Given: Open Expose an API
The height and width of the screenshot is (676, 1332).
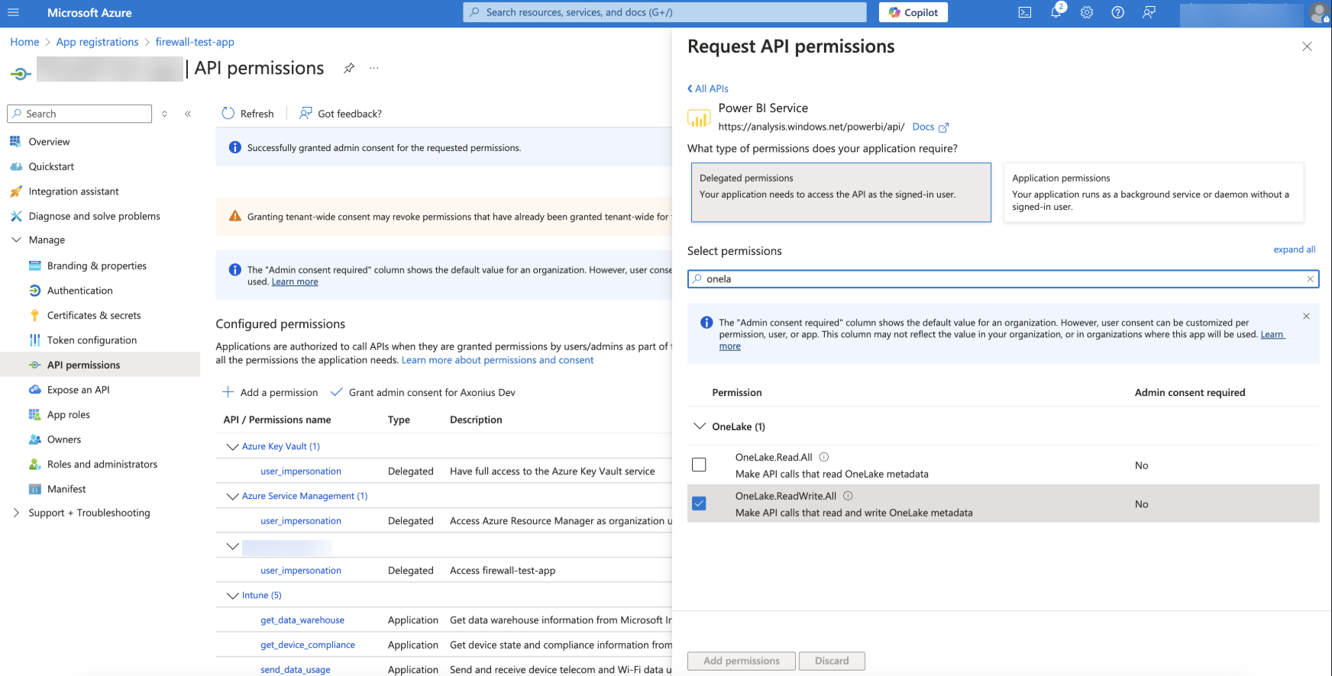Looking at the screenshot, I should pos(78,390).
